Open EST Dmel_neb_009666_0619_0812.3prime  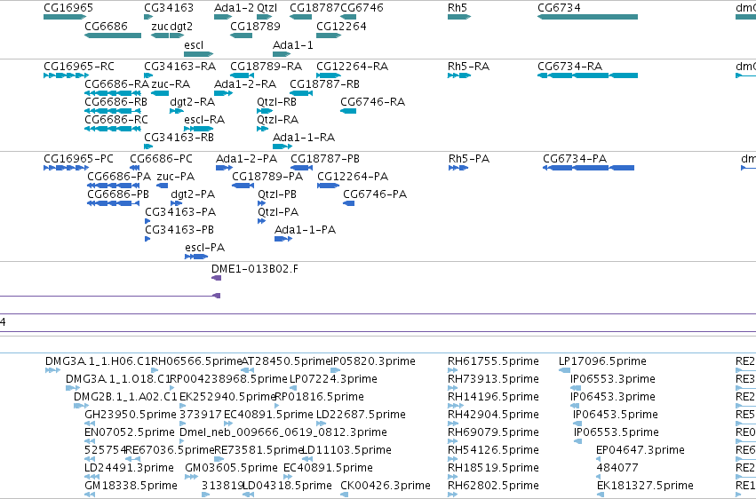[283, 432]
